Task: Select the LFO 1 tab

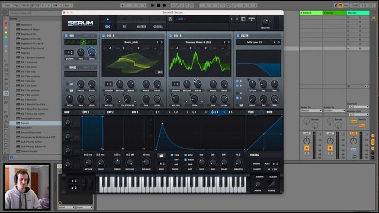Action: [x=158, y=112]
